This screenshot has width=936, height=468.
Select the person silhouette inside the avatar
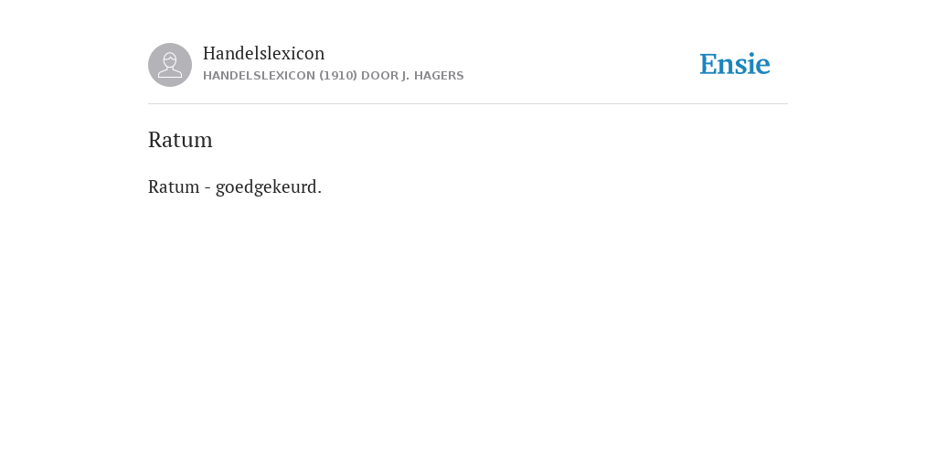[x=170, y=65]
